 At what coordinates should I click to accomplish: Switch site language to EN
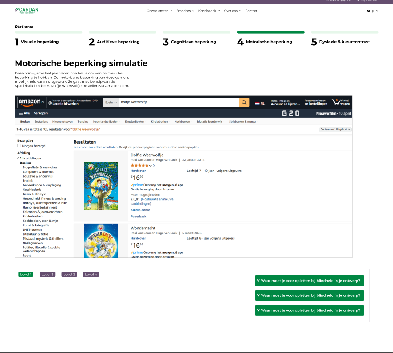(x=376, y=11)
